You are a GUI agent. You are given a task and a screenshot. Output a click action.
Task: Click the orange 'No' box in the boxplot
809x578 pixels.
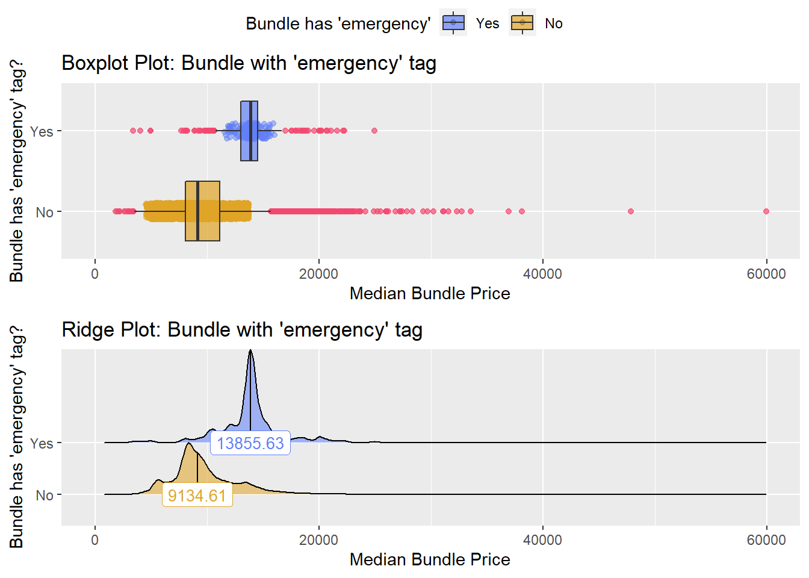[202, 211]
